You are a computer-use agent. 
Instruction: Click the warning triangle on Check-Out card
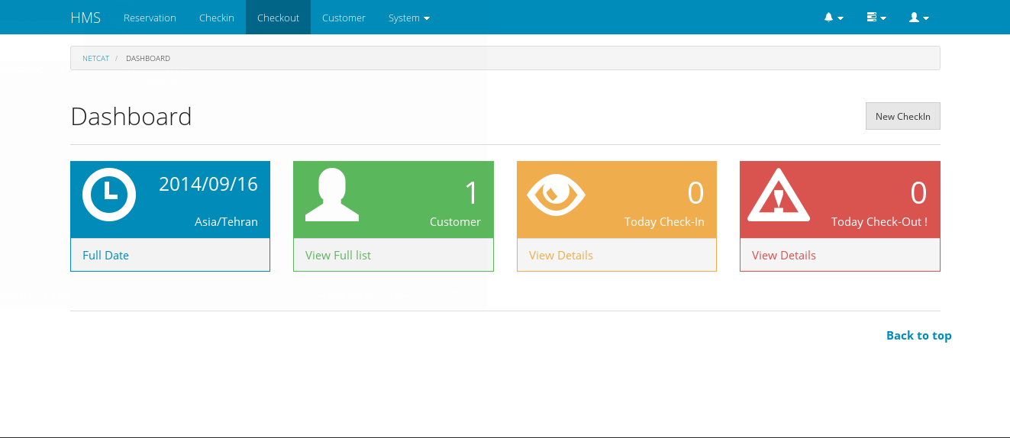(x=779, y=195)
